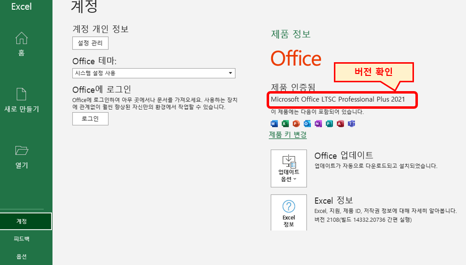Click the Excel app icon in product list
The height and width of the screenshot is (265, 466).
[285, 123]
